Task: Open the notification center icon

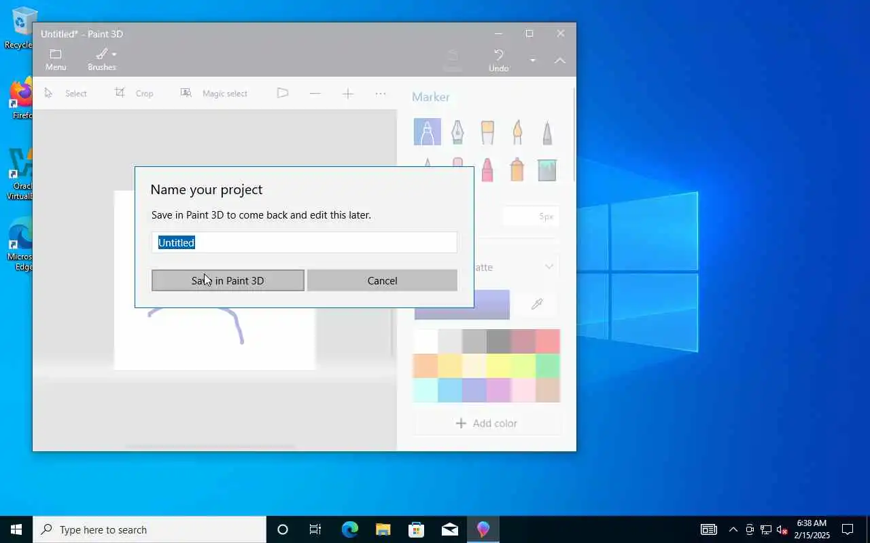Action: point(848,529)
